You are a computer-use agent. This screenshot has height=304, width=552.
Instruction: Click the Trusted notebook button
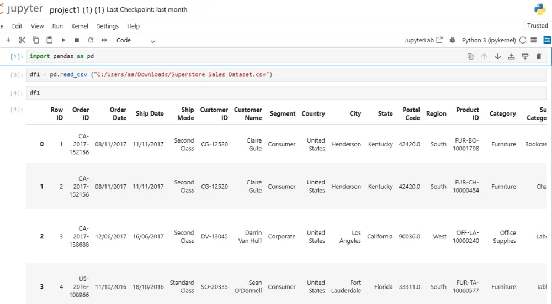coord(537,25)
